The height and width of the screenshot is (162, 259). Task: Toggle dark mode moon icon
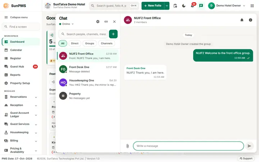(x=184, y=6)
